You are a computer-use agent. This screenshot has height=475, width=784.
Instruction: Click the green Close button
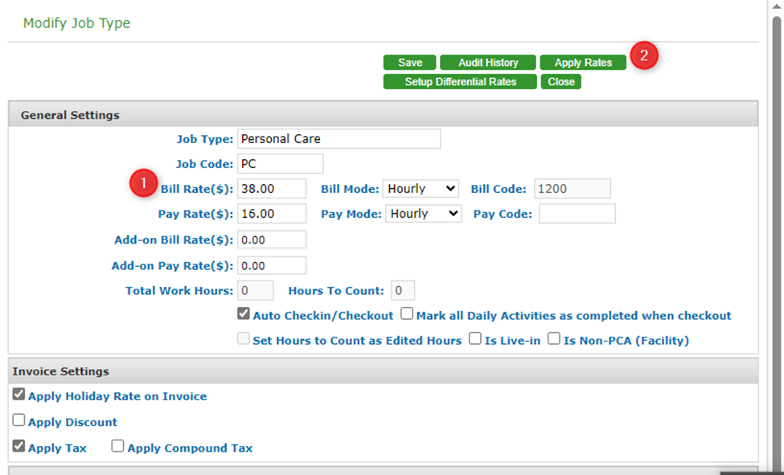[561, 82]
